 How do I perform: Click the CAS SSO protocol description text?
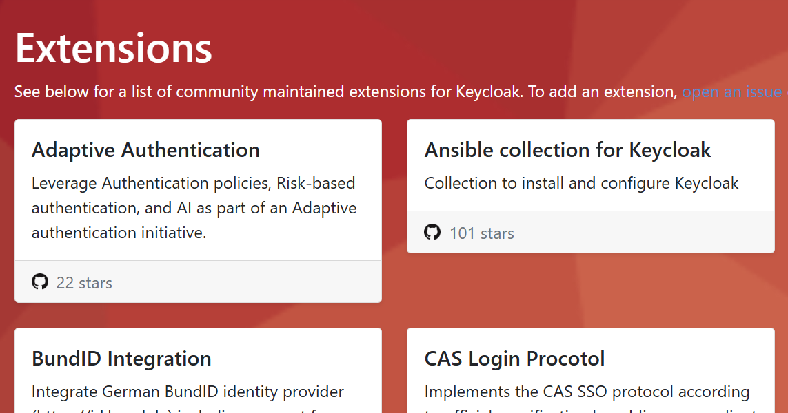tap(587, 391)
